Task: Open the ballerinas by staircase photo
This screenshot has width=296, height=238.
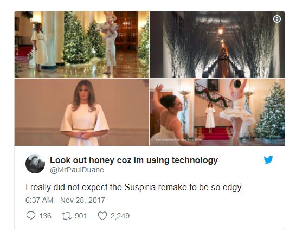Action: (x=217, y=112)
